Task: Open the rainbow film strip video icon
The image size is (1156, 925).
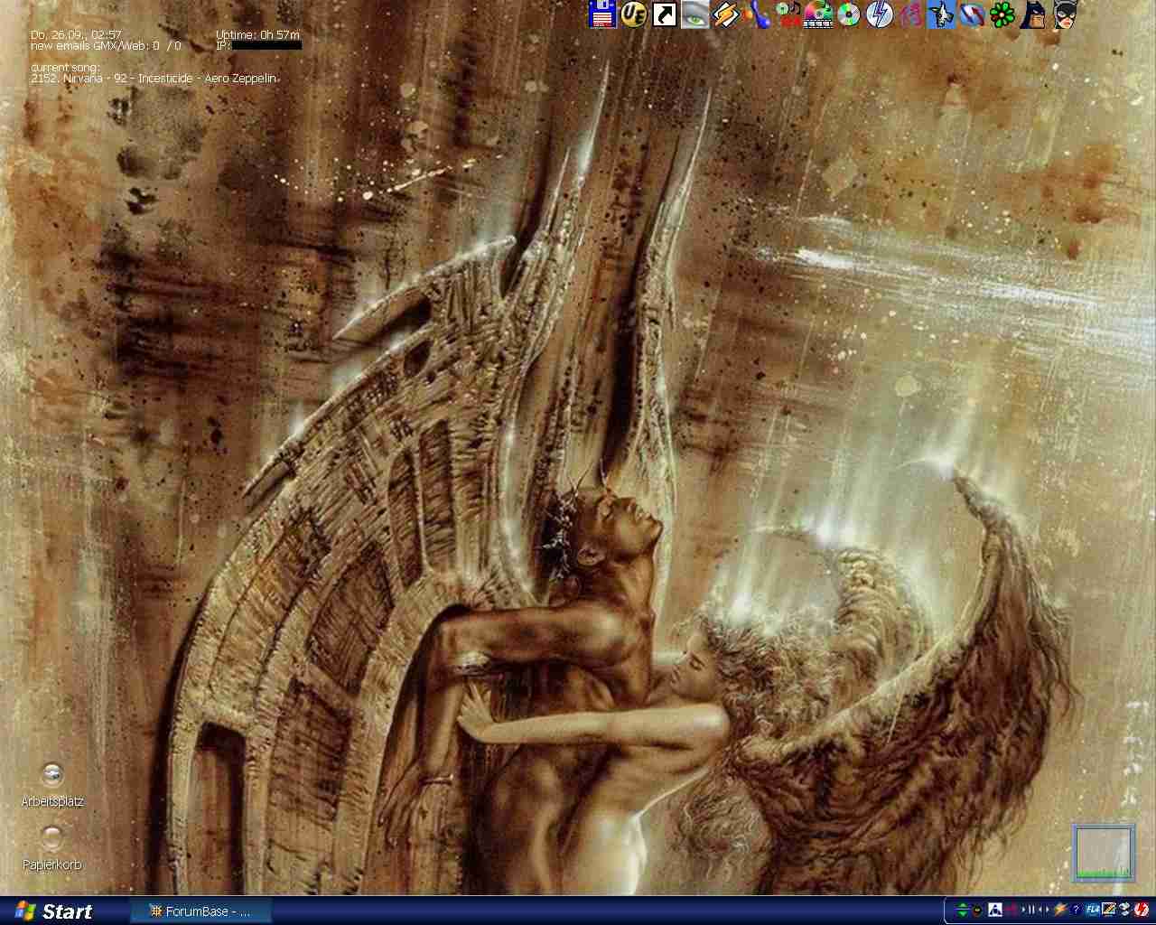Action: [x=818, y=14]
